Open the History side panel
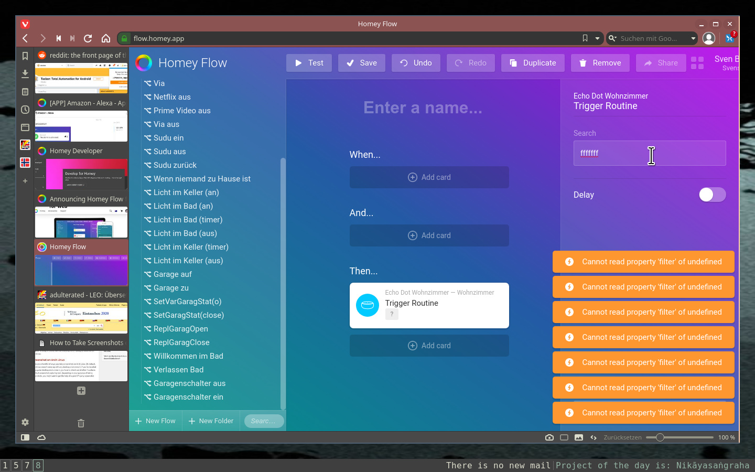Image resolution: width=755 pixels, height=472 pixels. tap(25, 110)
